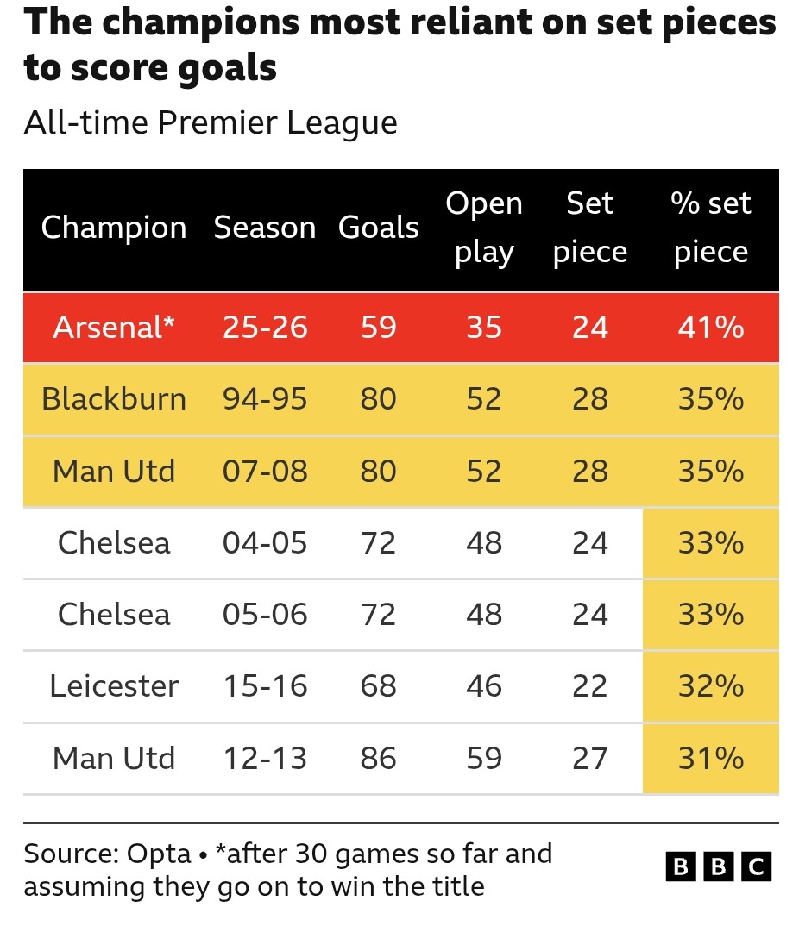Click the 32% set piece cell
This screenshot has width=799, height=932.
click(x=711, y=686)
